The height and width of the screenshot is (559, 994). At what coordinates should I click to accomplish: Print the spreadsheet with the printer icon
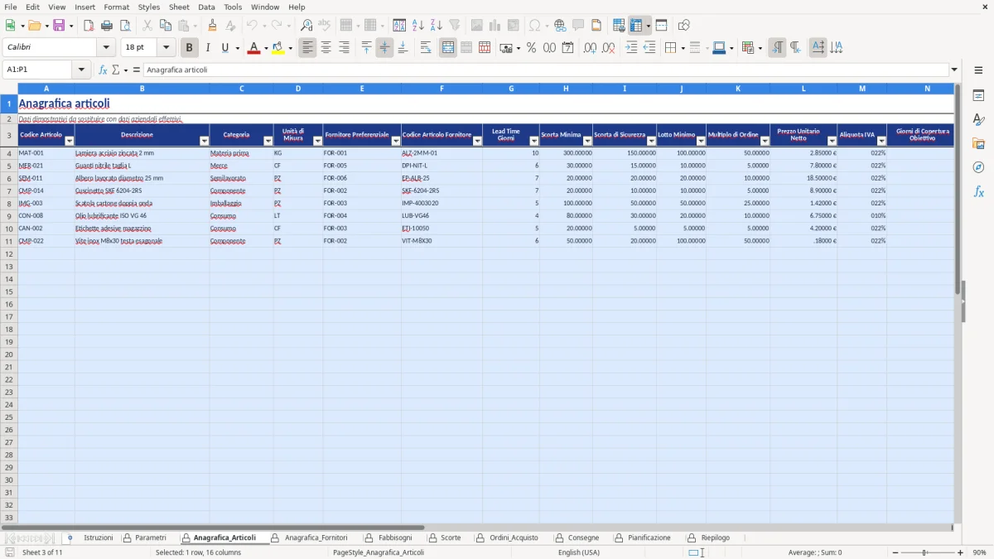107,26
